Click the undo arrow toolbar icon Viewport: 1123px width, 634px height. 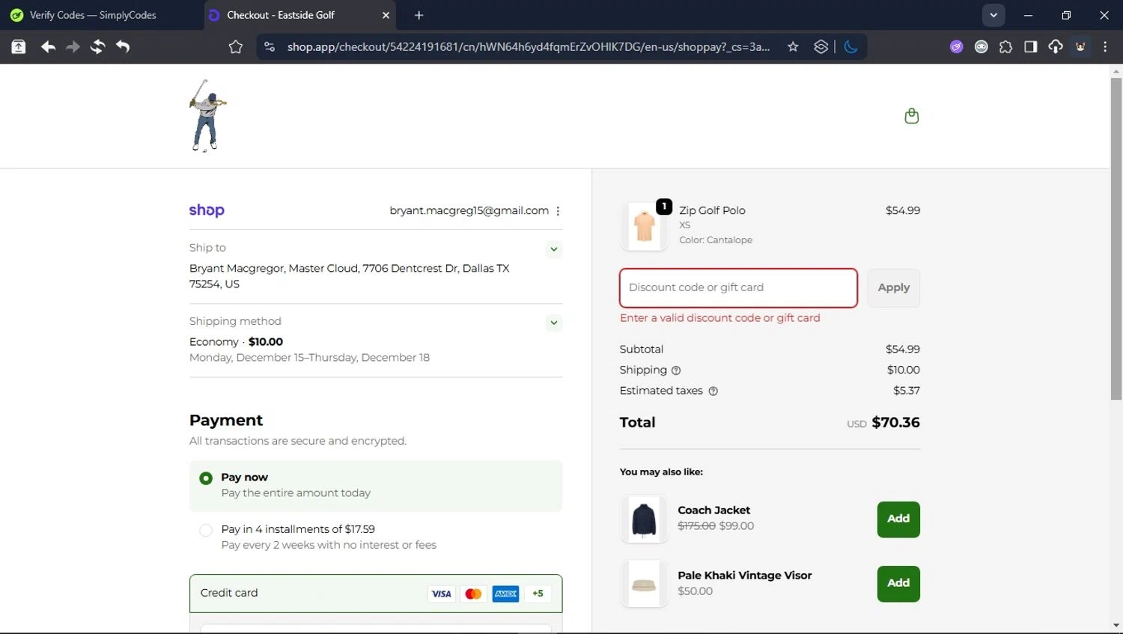[123, 46]
